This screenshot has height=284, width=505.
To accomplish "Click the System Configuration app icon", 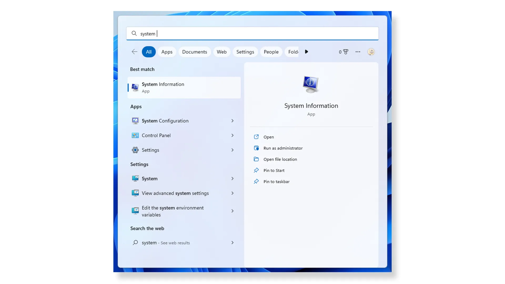I will (x=135, y=121).
